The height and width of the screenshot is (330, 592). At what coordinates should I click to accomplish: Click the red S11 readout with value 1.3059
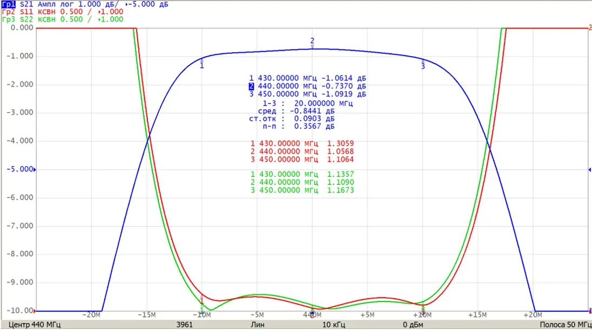point(302,143)
